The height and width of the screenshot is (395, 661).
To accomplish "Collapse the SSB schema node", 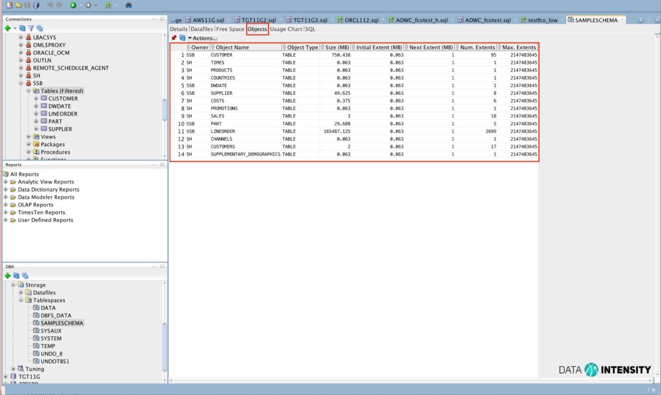I will pyautogui.click(x=21, y=83).
